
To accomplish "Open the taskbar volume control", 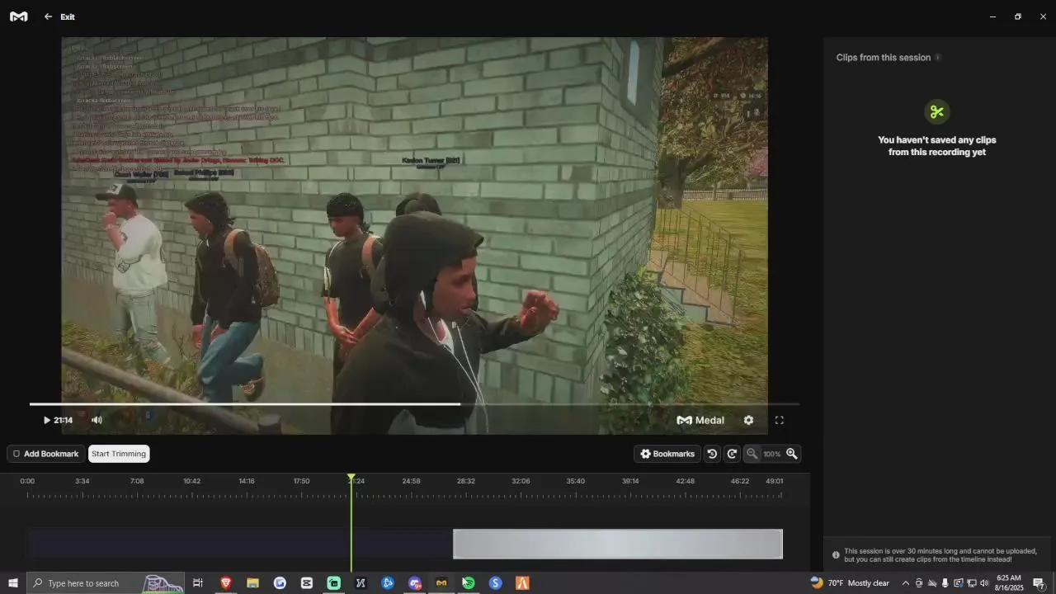I will pyautogui.click(x=984, y=583).
